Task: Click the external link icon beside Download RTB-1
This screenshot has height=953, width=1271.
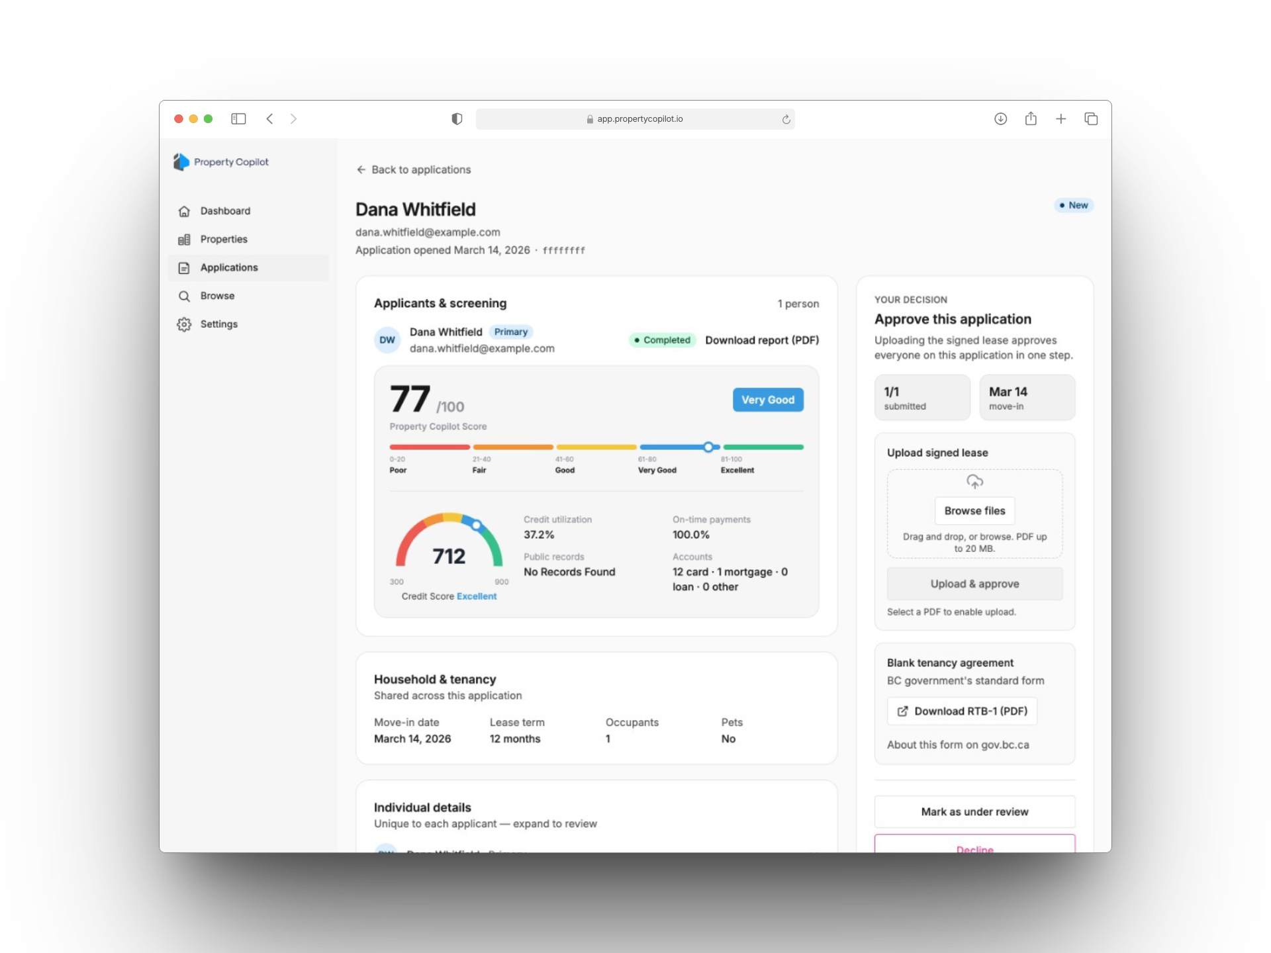Action: click(x=902, y=711)
